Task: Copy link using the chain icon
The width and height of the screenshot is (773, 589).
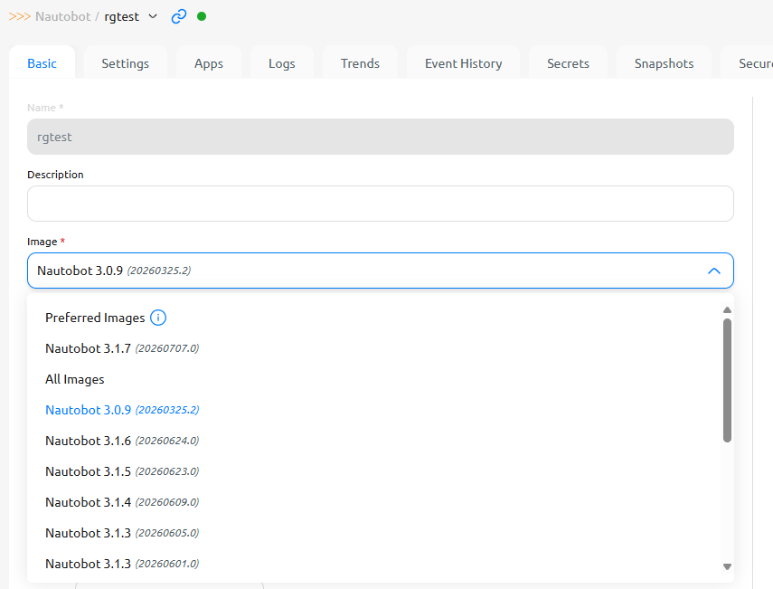Action: [178, 16]
